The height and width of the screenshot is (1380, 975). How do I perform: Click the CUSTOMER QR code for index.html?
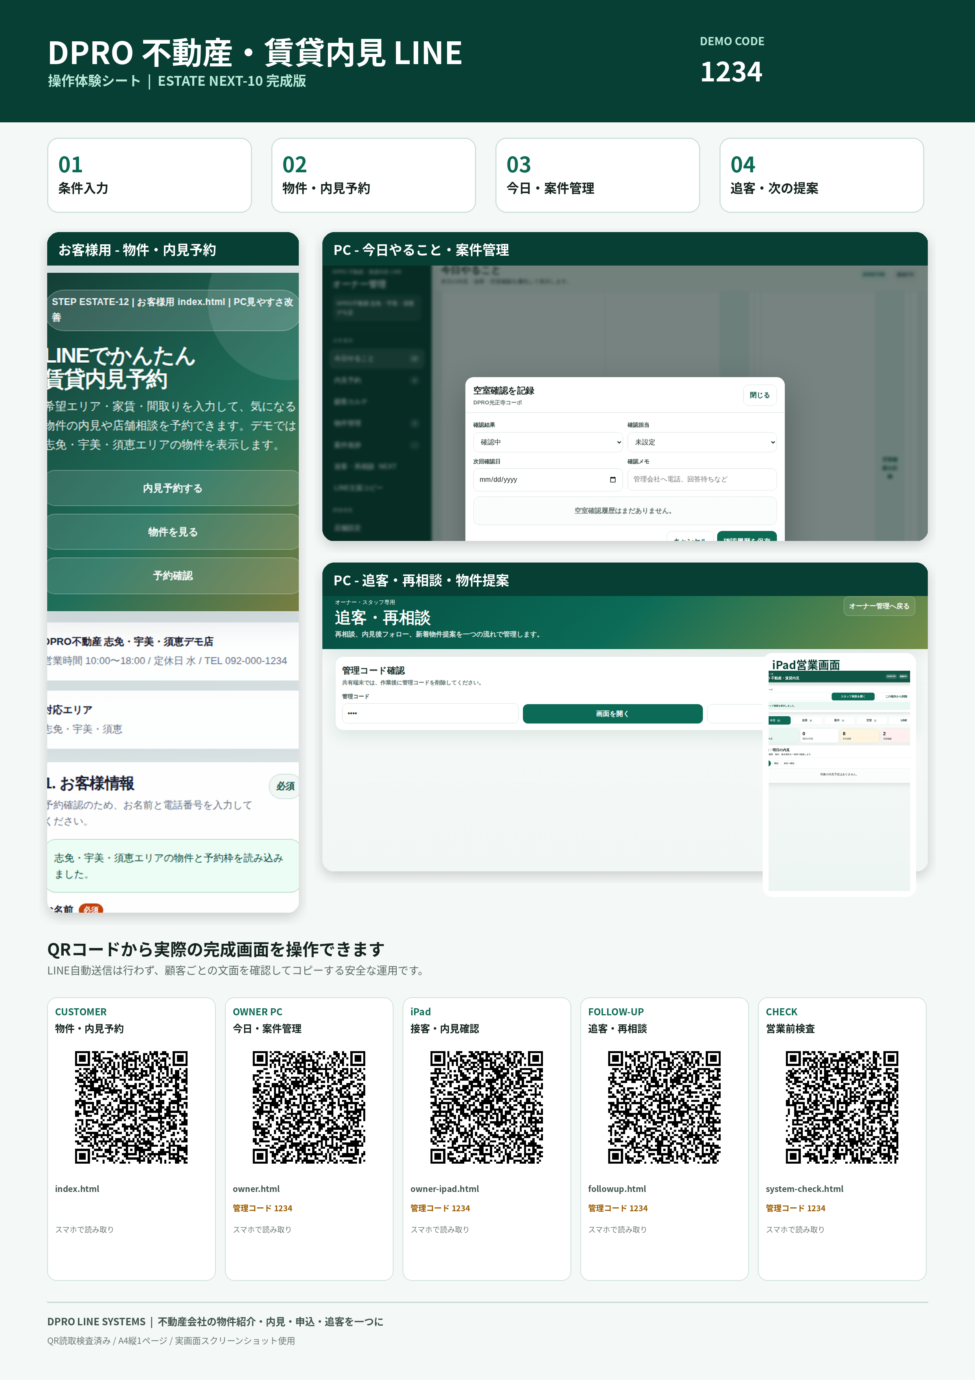pos(131,1107)
